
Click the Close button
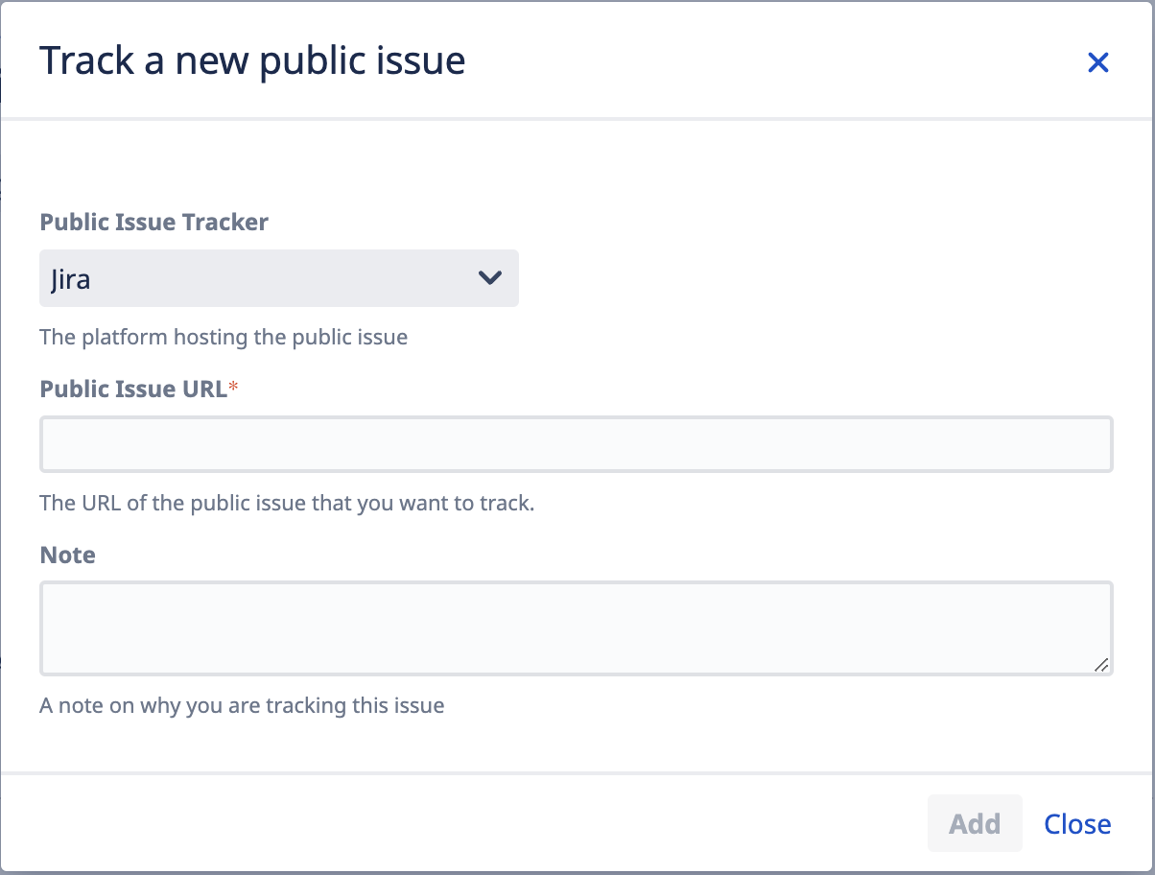click(1076, 823)
